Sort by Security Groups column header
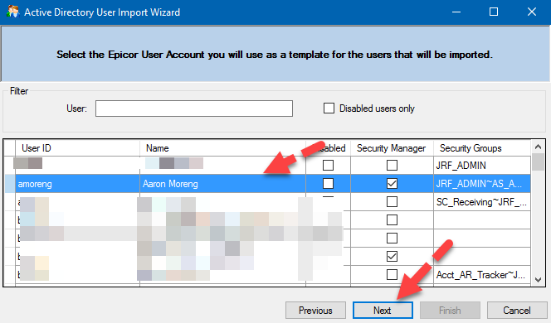The image size is (551, 323). 482,148
